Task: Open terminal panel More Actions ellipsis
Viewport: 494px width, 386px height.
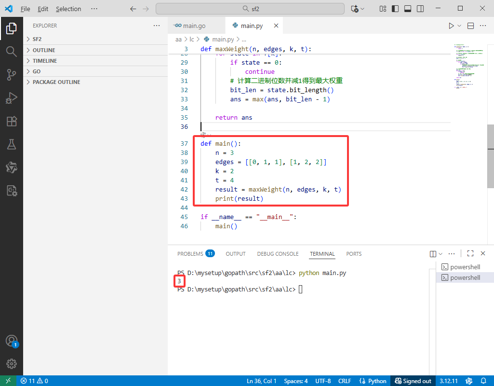Action: (452, 253)
